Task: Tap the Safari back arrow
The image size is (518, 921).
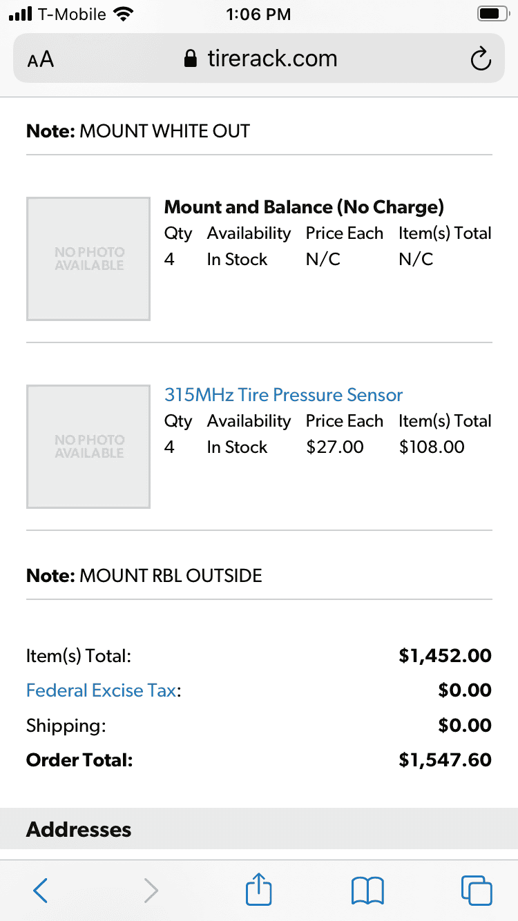Action: click(x=41, y=891)
